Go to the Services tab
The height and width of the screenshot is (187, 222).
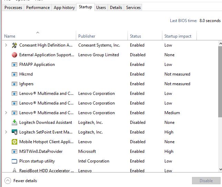tap(133, 8)
